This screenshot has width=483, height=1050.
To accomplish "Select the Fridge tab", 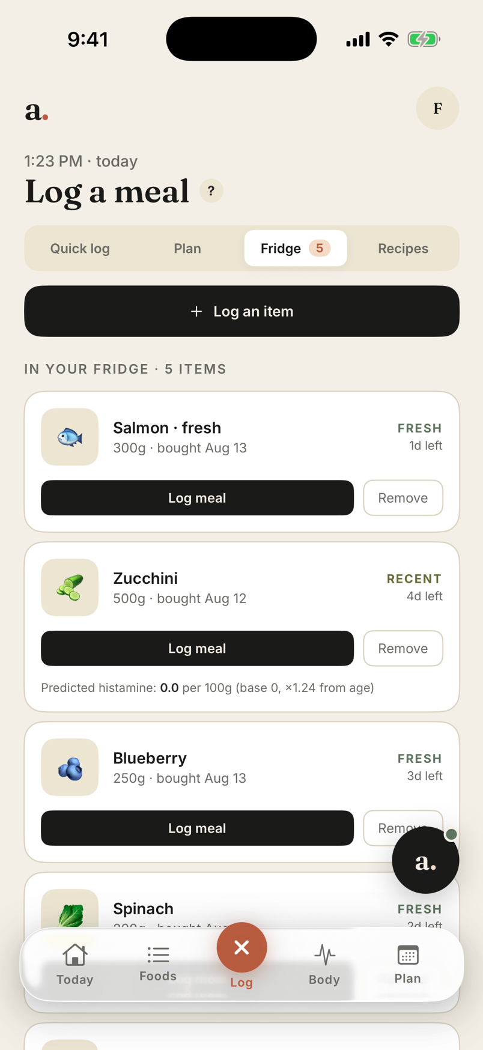I will coord(296,248).
